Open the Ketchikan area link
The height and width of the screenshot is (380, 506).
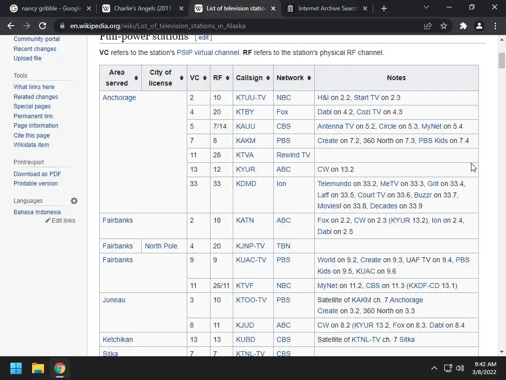coord(118,339)
